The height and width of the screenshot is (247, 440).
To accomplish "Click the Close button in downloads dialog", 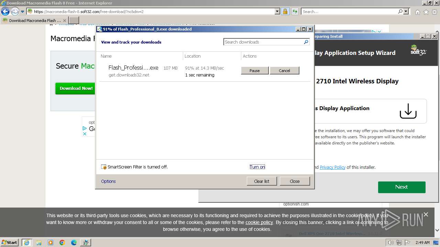I will [x=295, y=181].
